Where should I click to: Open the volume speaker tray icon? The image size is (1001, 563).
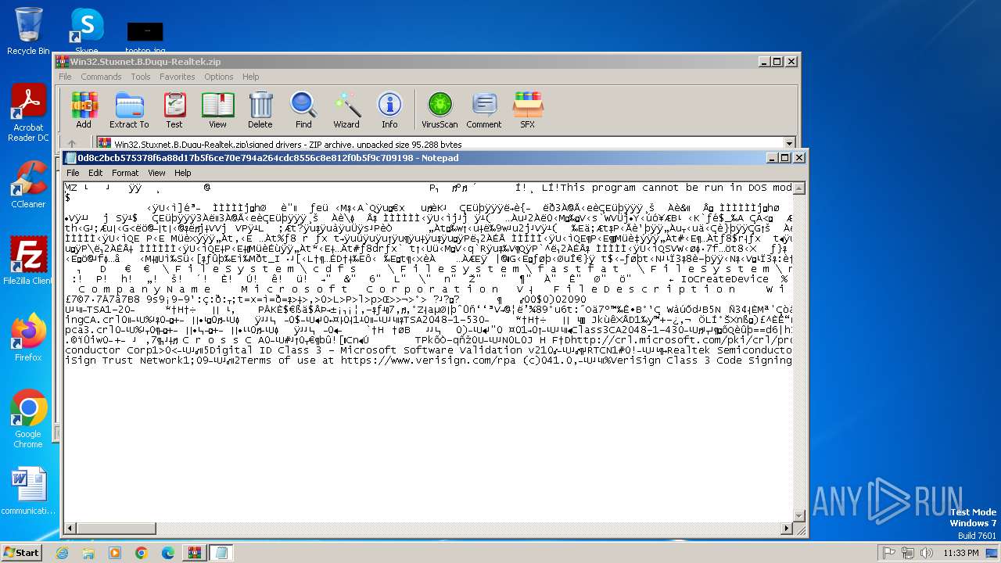click(x=927, y=553)
